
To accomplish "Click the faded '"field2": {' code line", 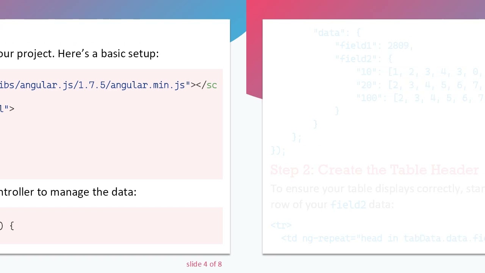I will click(363, 59).
